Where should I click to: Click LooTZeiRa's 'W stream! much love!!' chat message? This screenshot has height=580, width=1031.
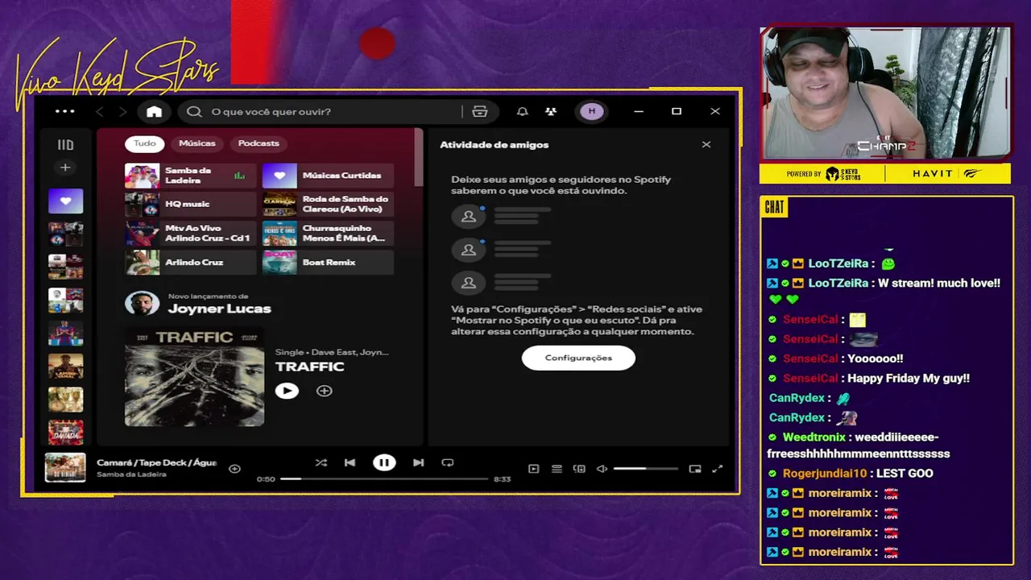coord(939,284)
